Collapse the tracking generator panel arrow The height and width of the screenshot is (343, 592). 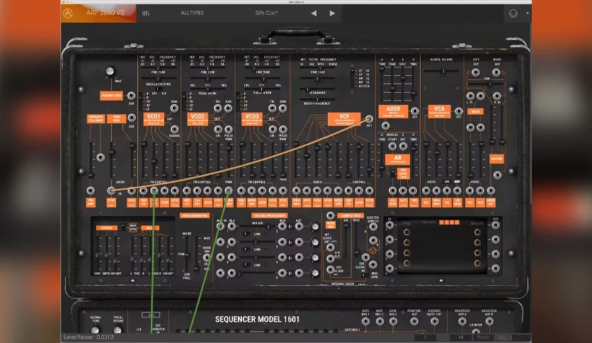coord(441,281)
